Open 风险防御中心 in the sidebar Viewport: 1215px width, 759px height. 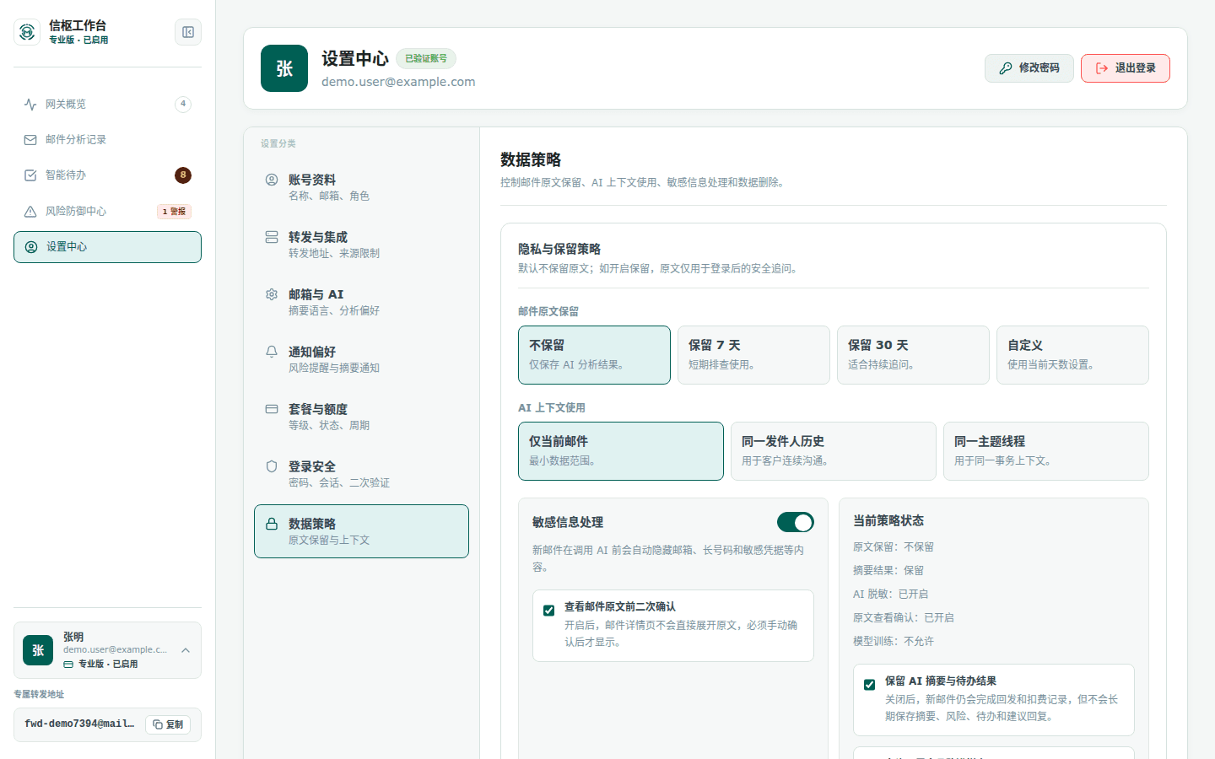tap(107, 212)
